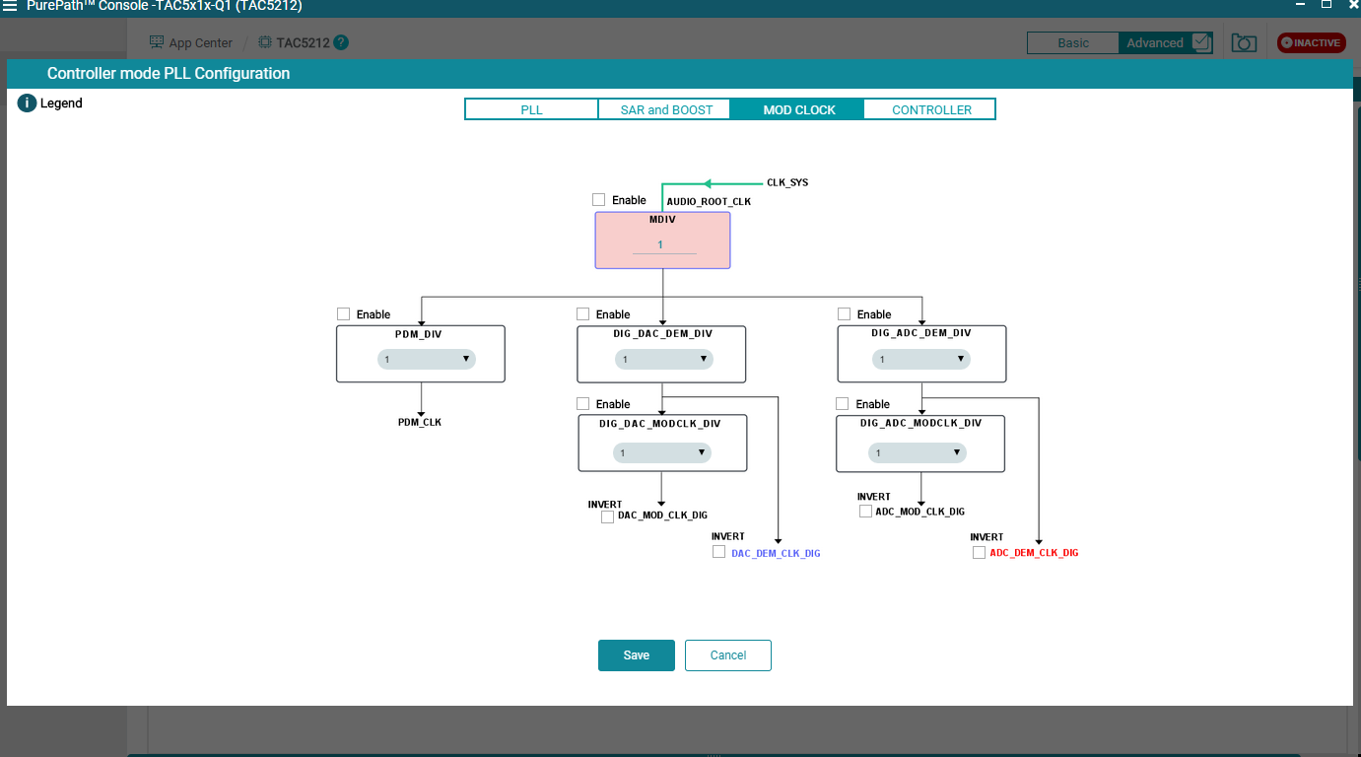Open the Legend link
This screenshot has height=757, width=1361.
61,103
